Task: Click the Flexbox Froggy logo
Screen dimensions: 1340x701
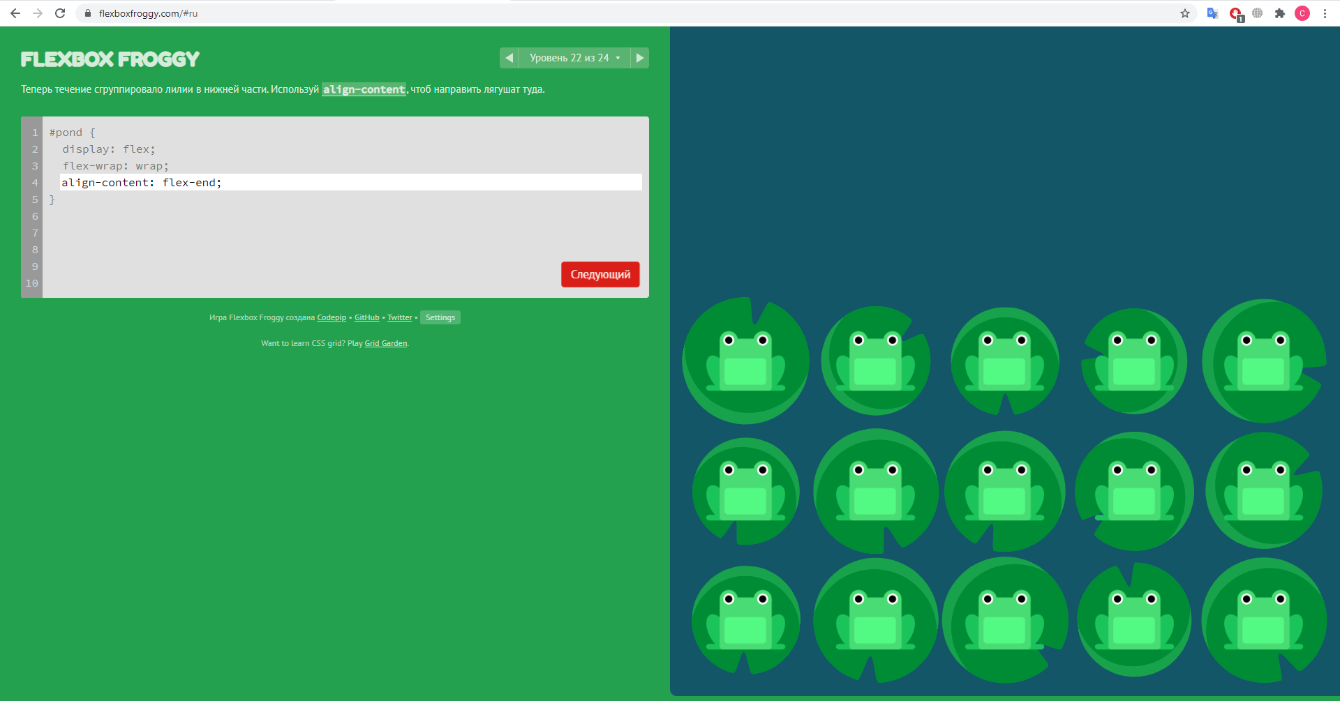Action: (x=110, y=59)
